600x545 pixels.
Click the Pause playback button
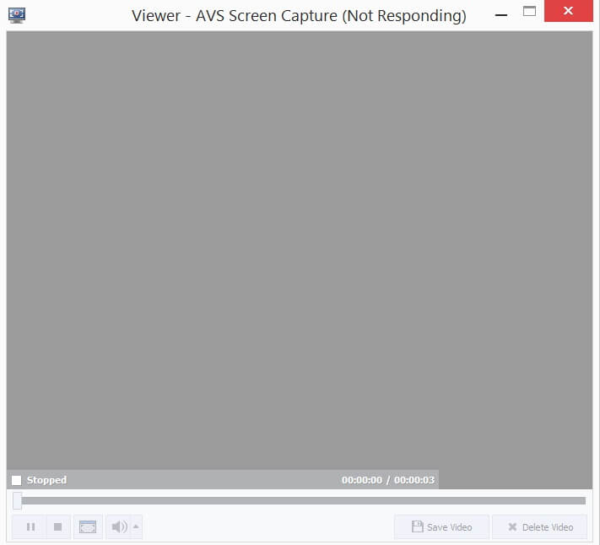coord(30,527)
